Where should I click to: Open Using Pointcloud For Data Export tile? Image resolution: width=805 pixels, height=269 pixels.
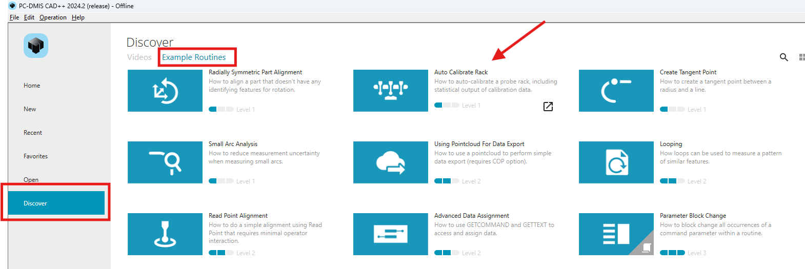coord(391,162)
